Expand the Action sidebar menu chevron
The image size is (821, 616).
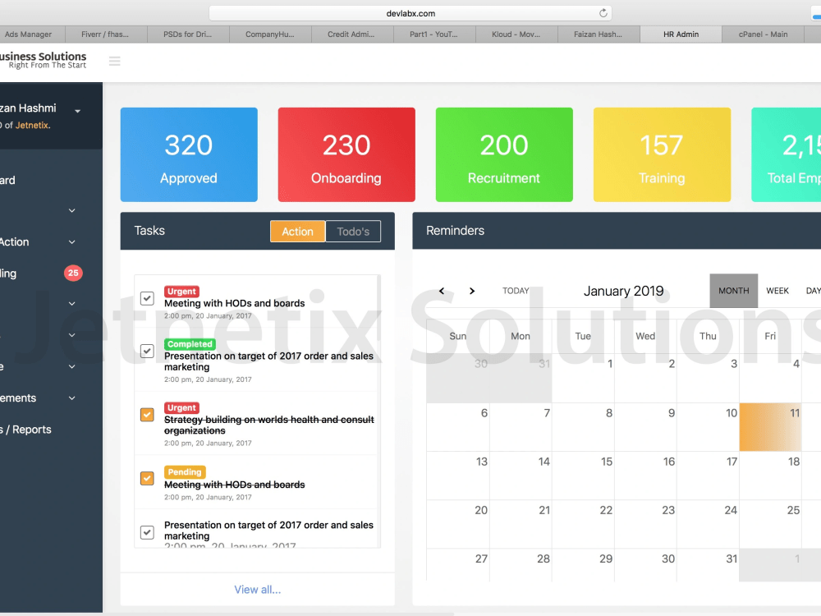[x=71, y=242]
